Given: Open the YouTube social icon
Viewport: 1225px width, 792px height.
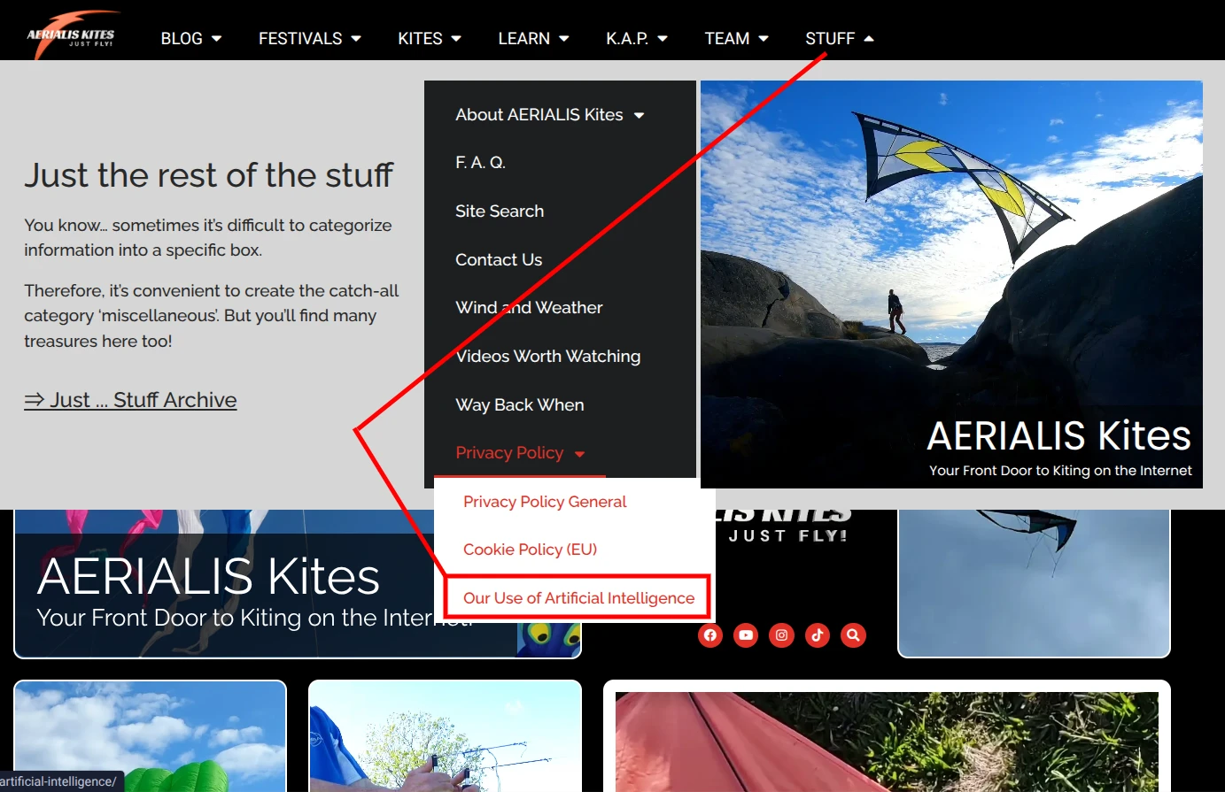Looking at the screenshot, I should (x=746, y=635).
